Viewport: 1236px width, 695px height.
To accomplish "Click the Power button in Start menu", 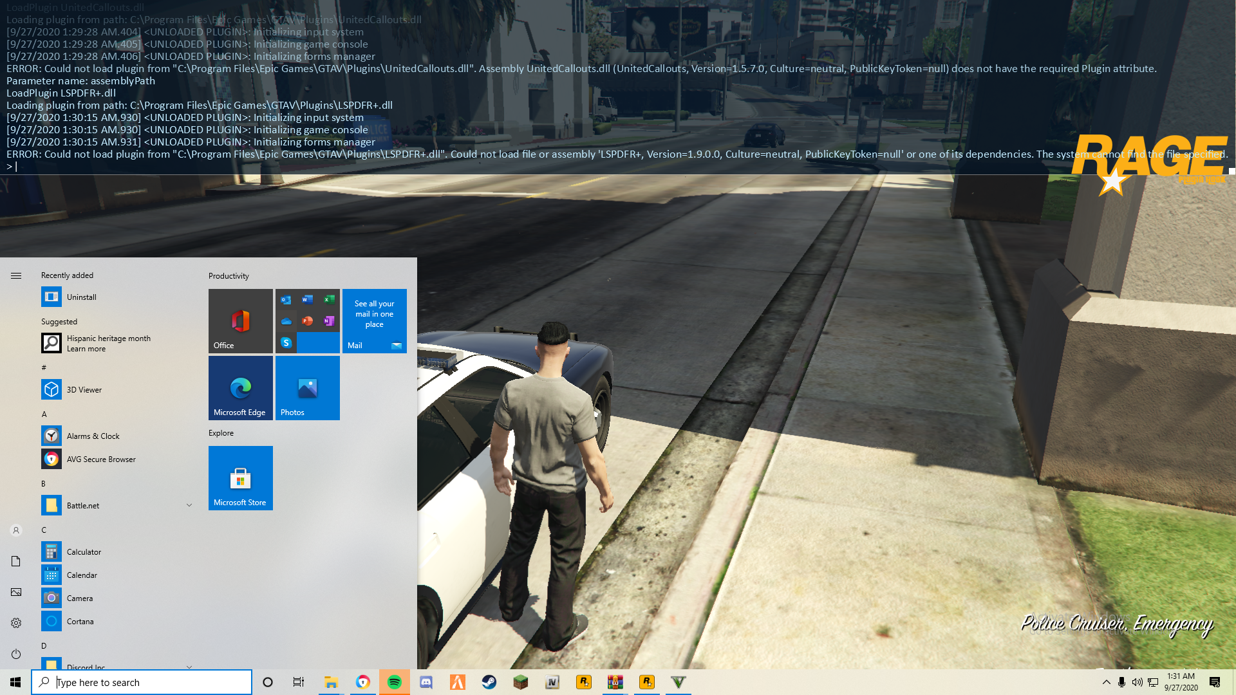I will (x=16, y=654).
